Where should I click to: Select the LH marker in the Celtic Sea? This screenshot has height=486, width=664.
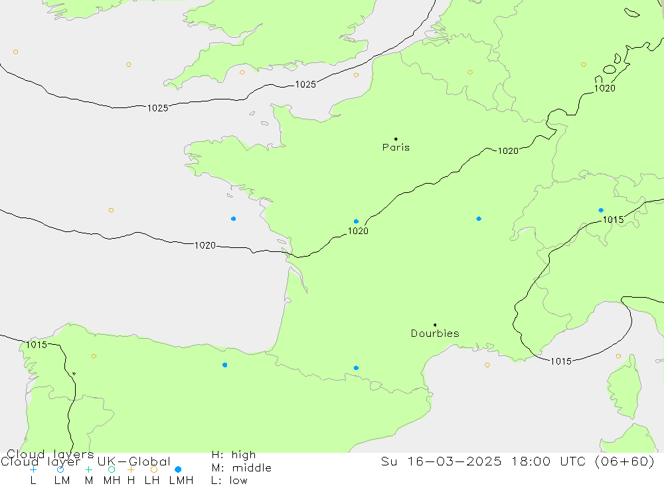tap(128, 65)
